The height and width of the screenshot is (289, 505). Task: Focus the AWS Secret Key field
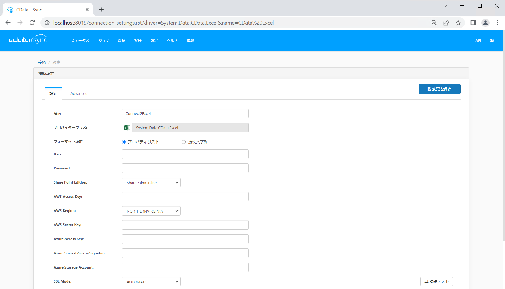pyautogui.click(x=185, y=225)
